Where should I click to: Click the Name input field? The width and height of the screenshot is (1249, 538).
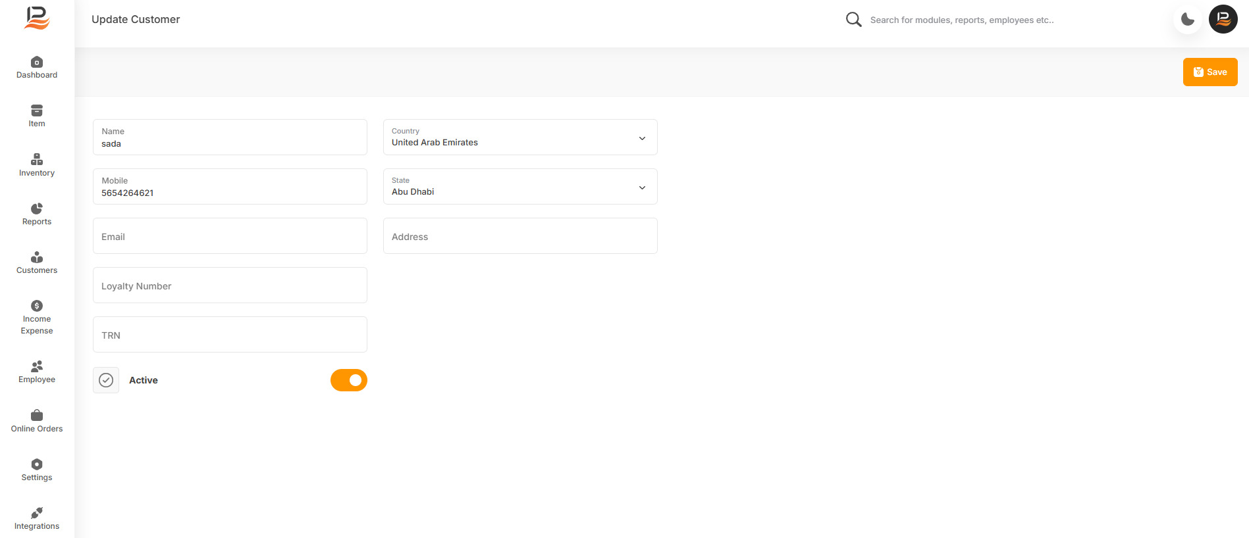pos(230,137)
